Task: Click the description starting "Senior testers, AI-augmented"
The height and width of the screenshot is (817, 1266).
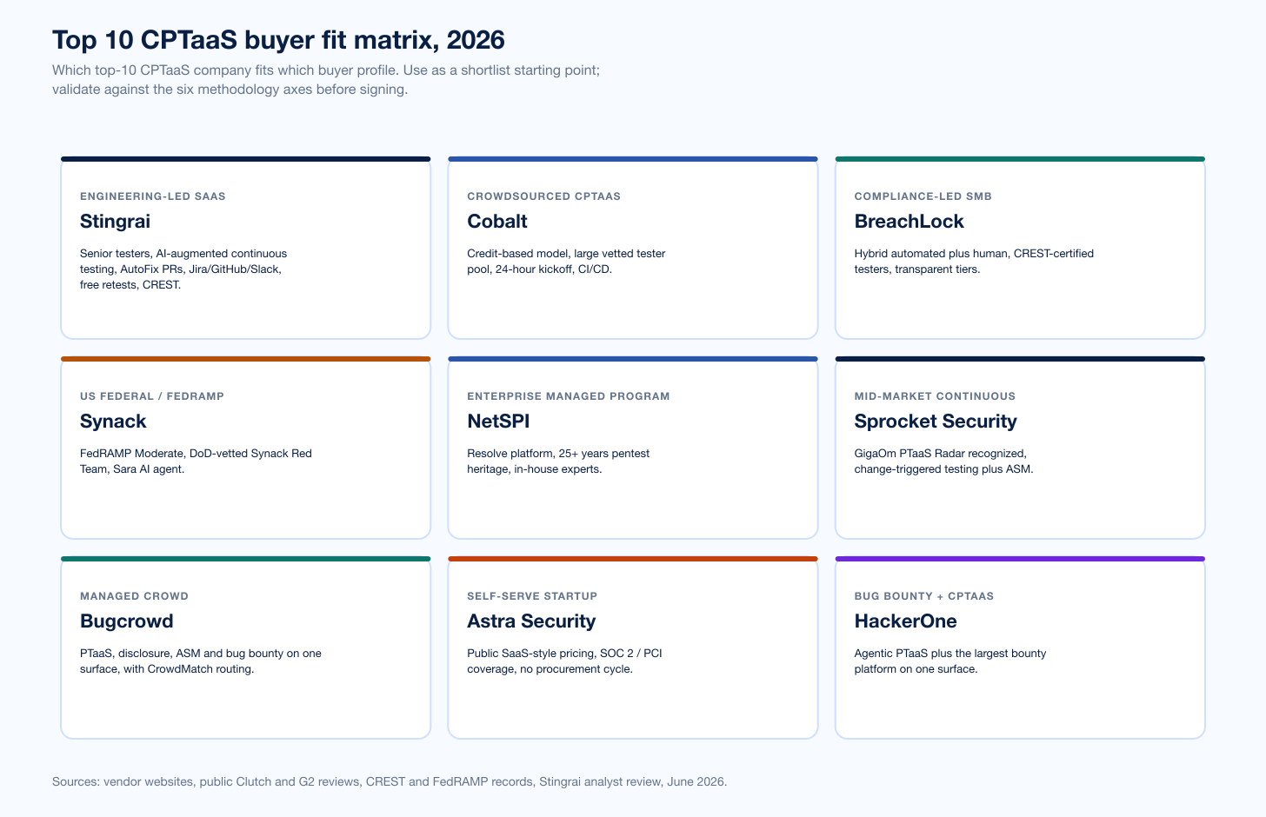Action: (x=183, y=269)
